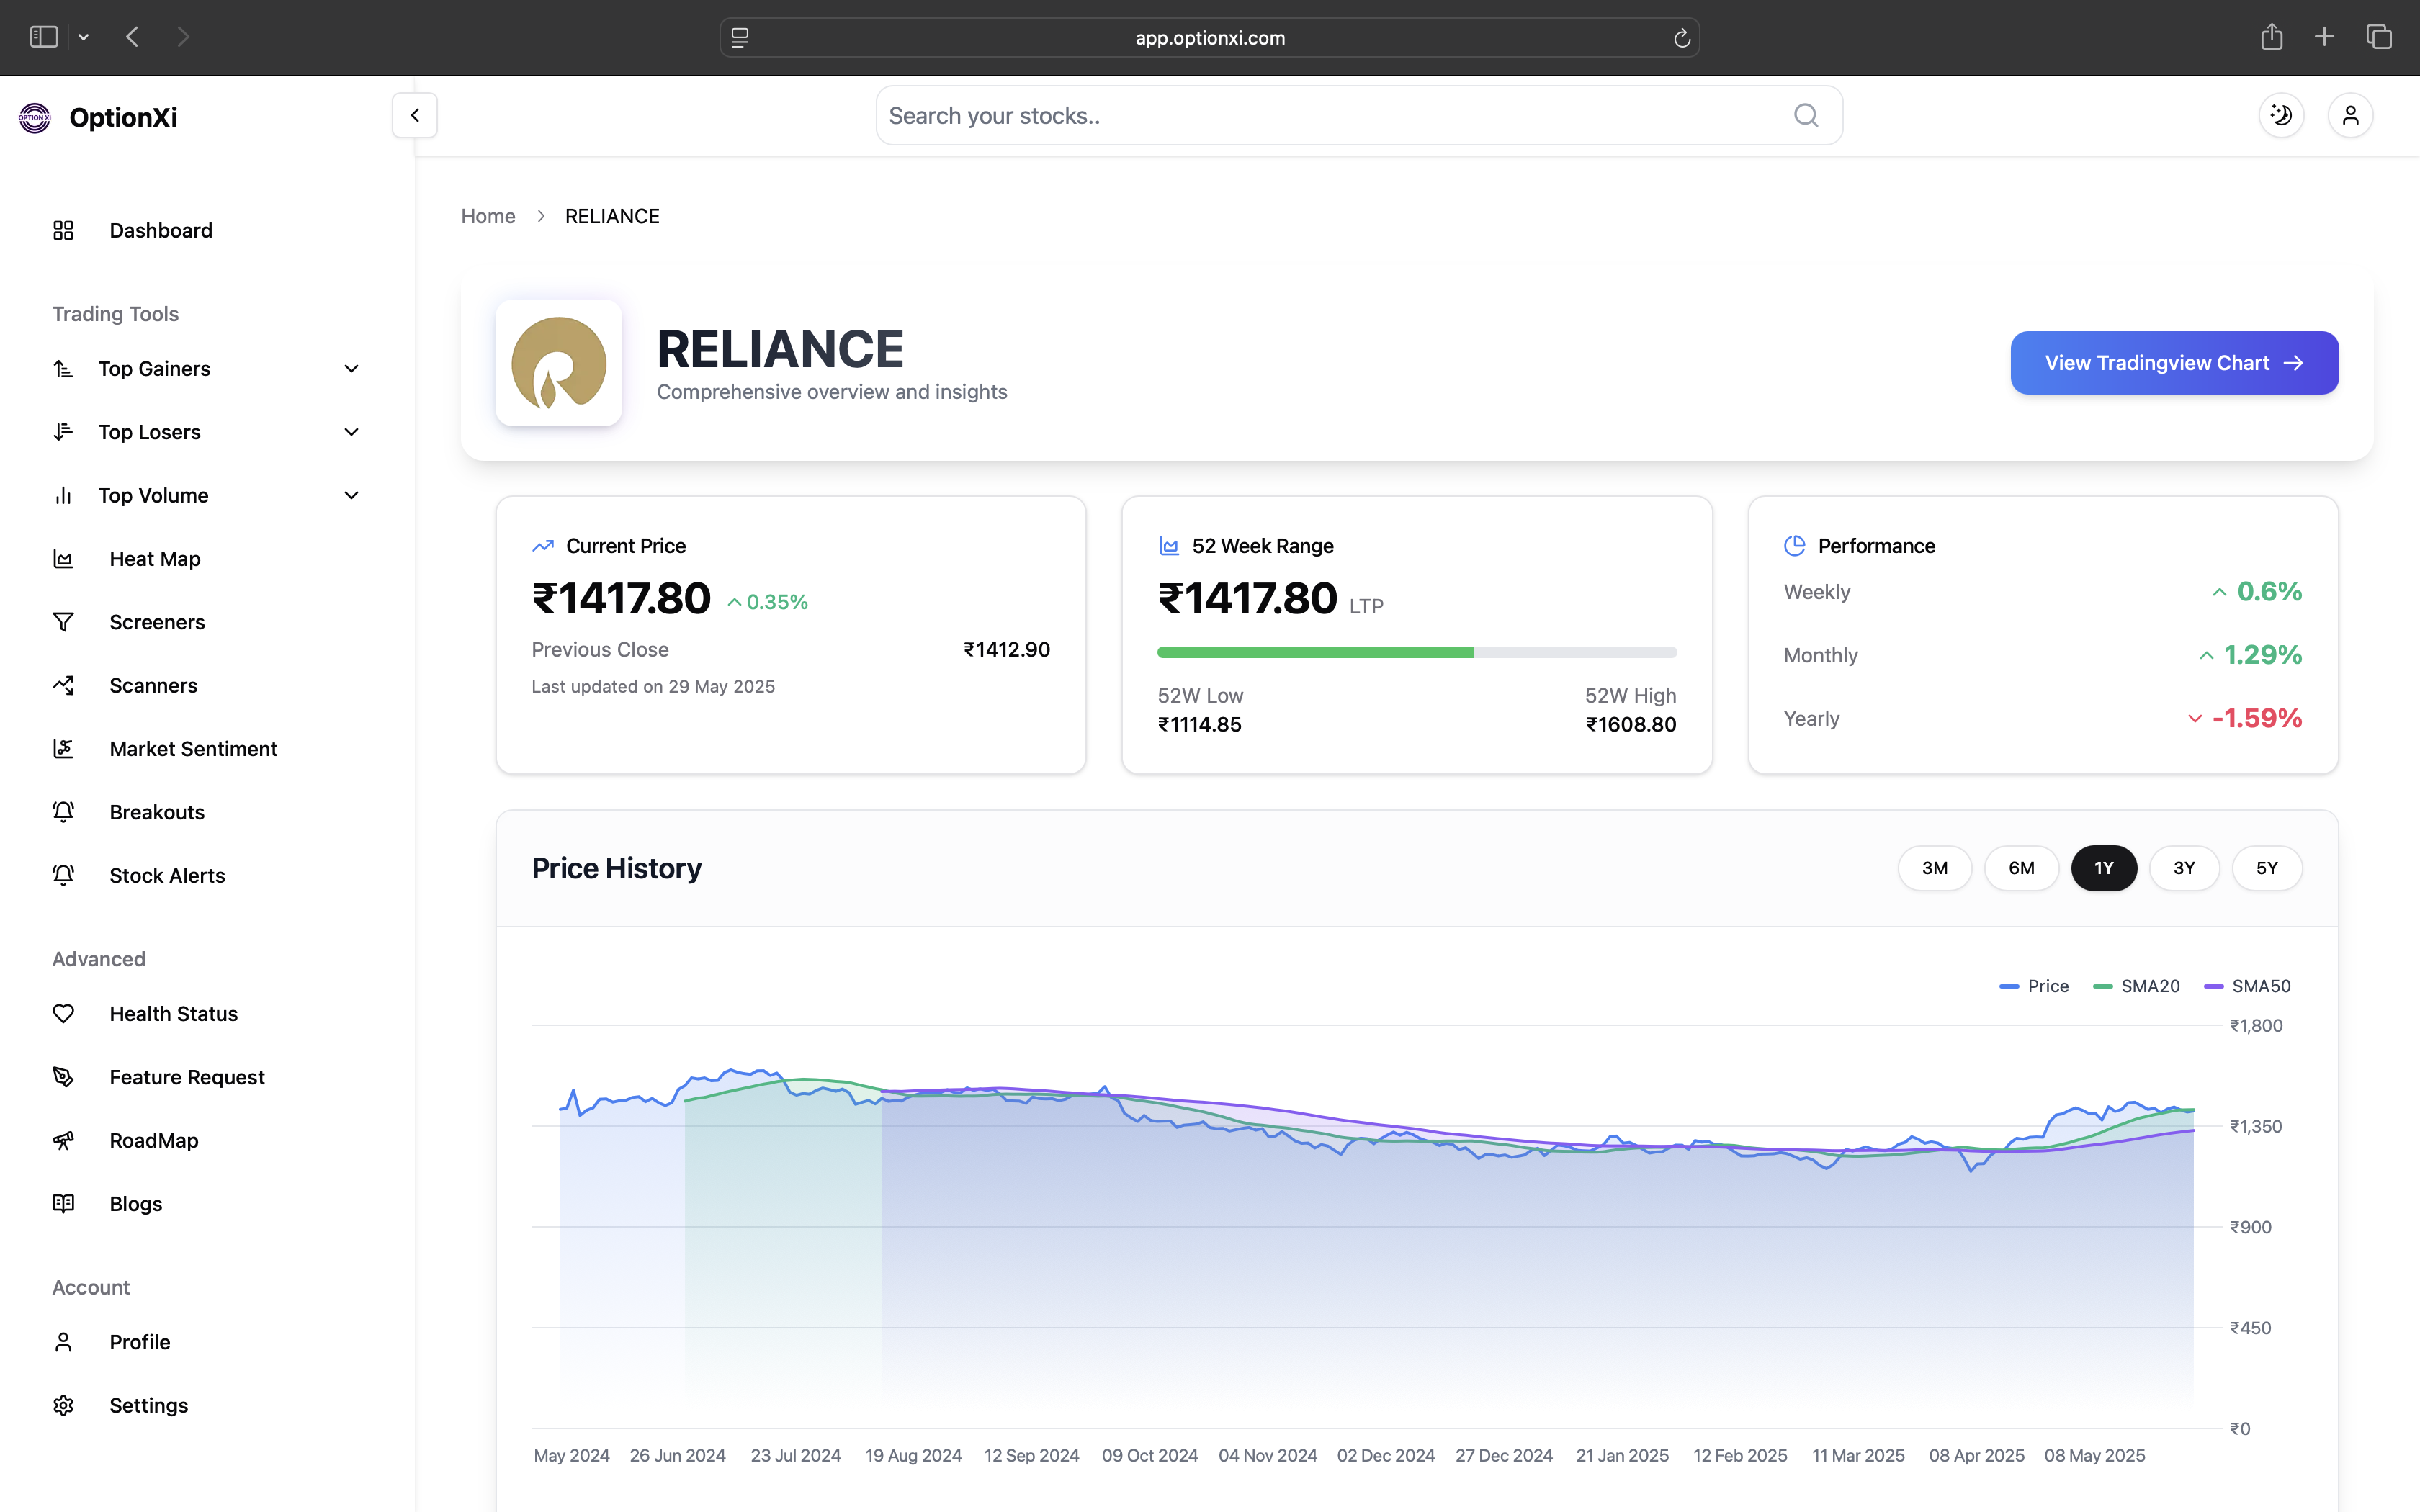The width and height of the screenshot is (2420, 1512).
Task: Toggle SMA50 legend series
Action: coord(2248,986)
